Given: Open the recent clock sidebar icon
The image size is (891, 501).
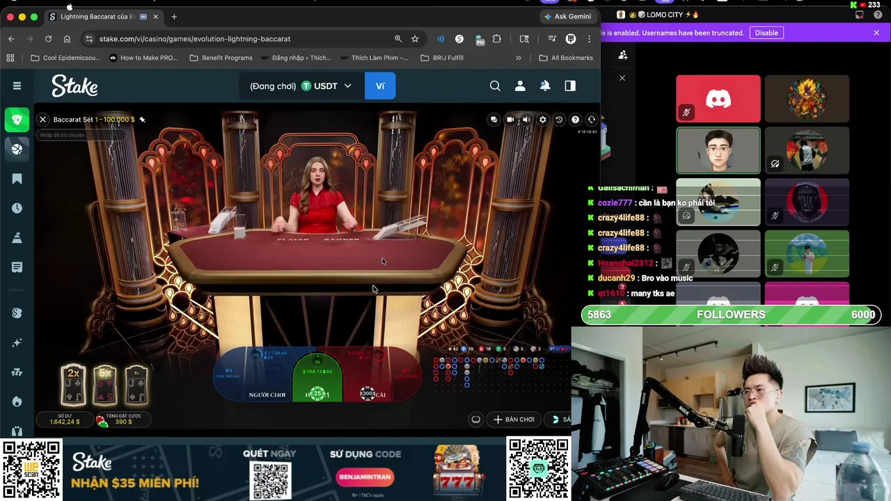Looking at the screenshot, I should click(x=17, y=208).
